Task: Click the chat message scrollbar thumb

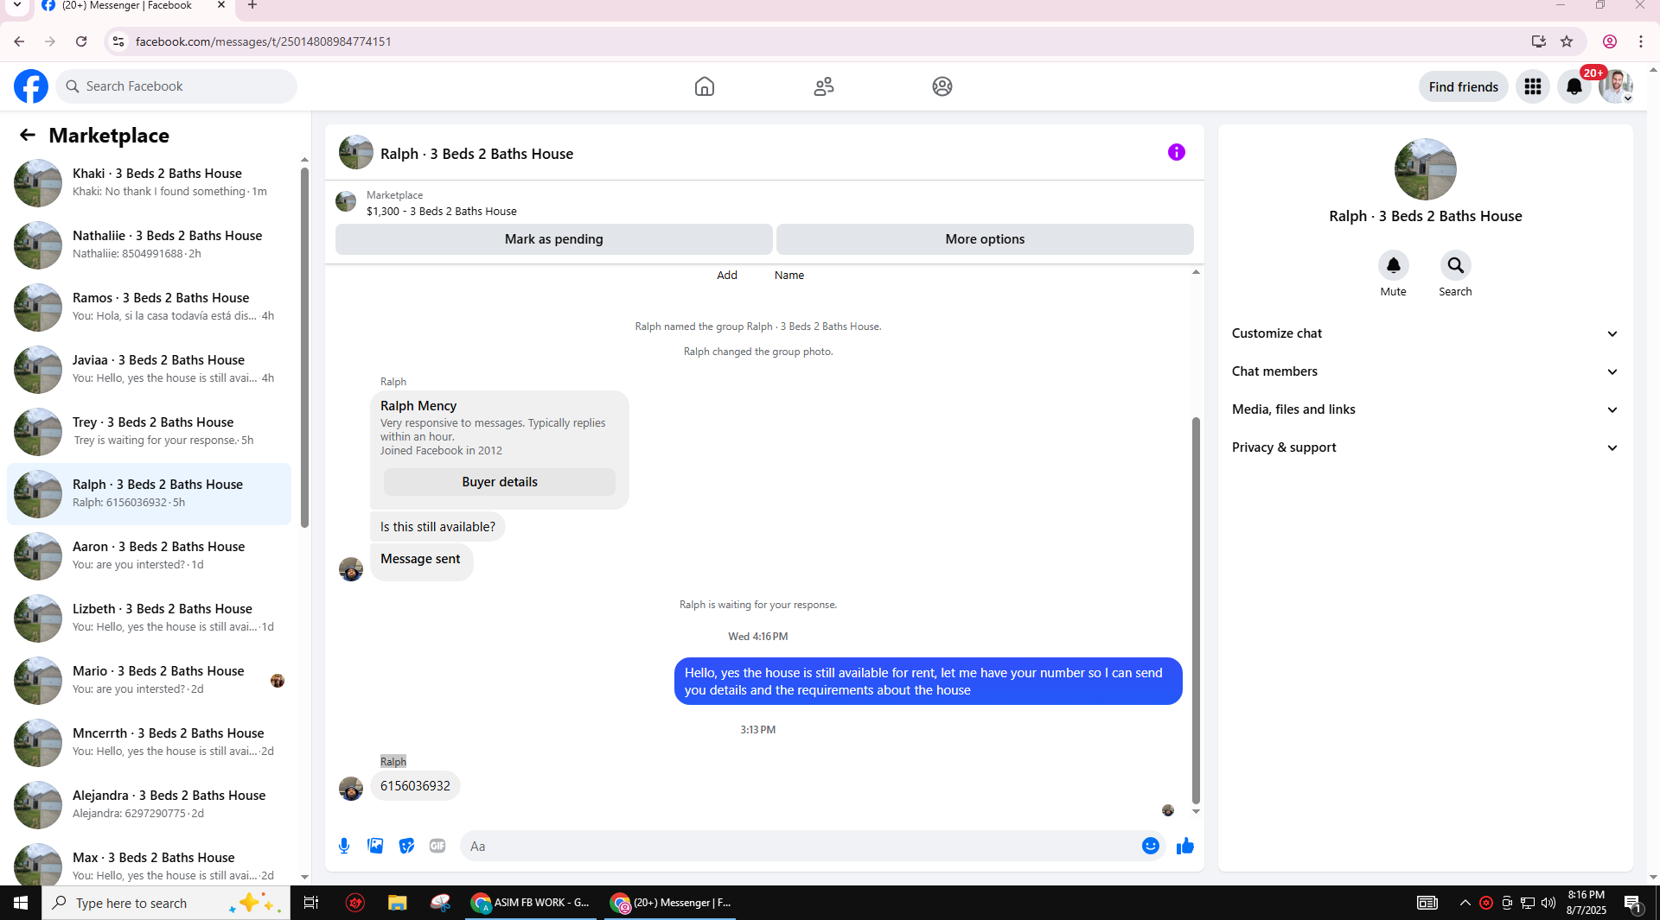Action: pos(1196,610)
